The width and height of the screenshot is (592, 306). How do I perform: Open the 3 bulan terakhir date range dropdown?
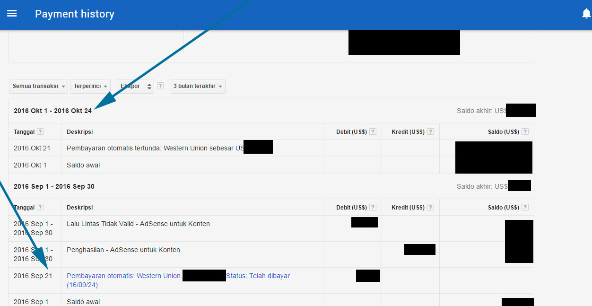(x=197, y=86)
